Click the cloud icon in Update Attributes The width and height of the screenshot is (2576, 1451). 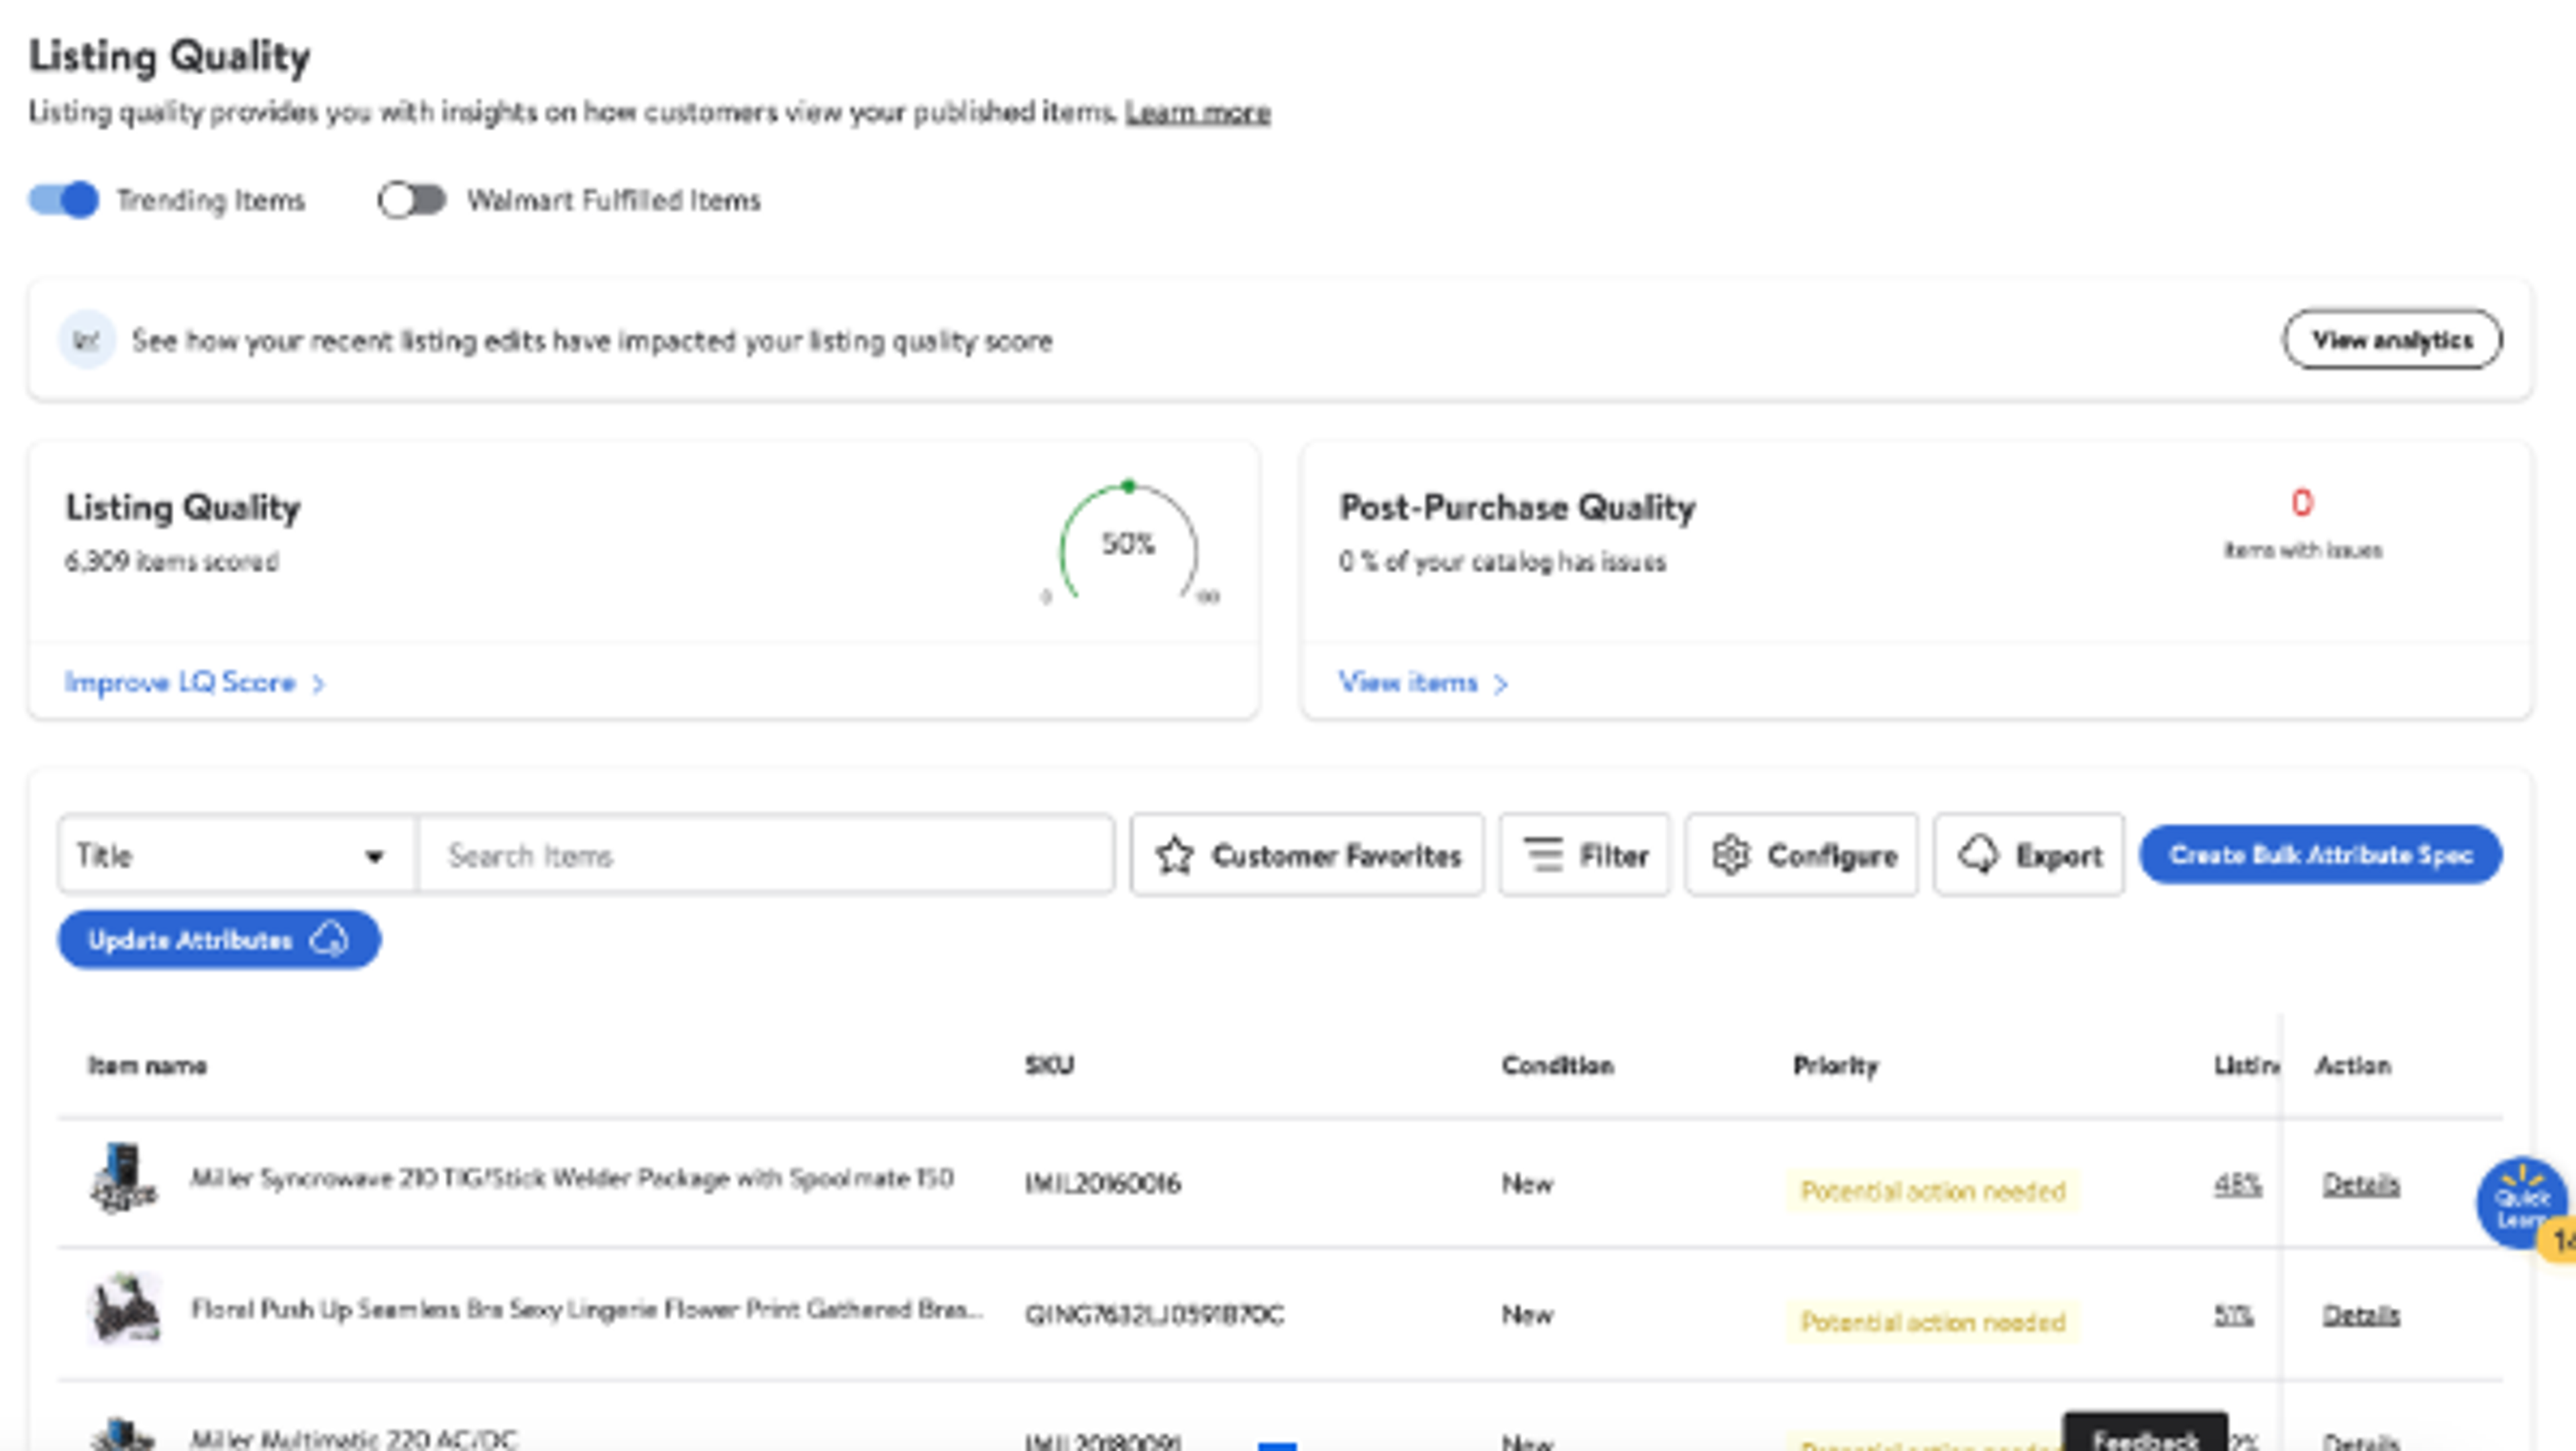pyautogui.click(x=329, y=940)
